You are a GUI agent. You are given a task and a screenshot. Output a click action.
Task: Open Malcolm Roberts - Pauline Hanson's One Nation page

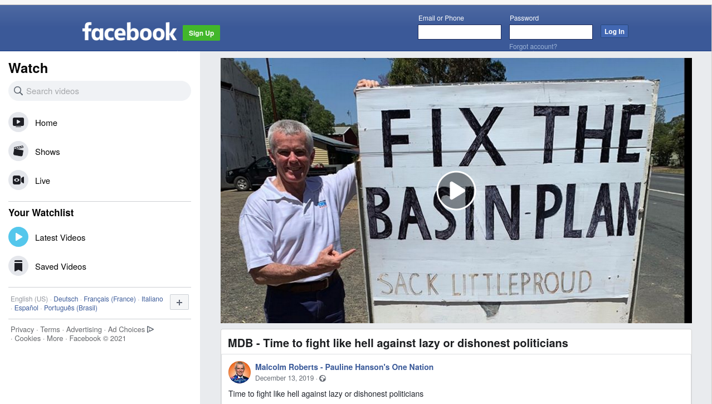pos(344,367)
